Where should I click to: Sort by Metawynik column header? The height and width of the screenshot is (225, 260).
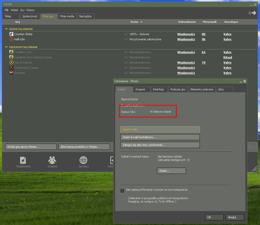tap(210, 22)
